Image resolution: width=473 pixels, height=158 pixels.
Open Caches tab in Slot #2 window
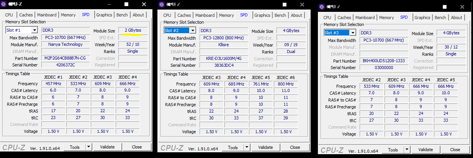coord(184,15)
